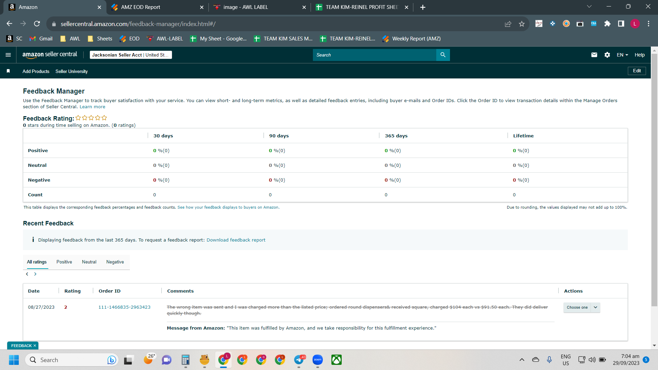Select the Negative feedback tab
The image size is (658, 370).
115,262
